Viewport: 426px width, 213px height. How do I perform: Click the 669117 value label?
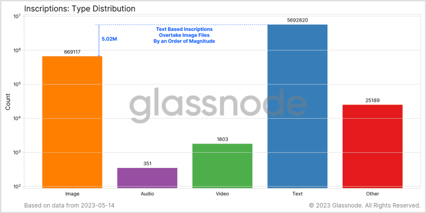(72, 52)
